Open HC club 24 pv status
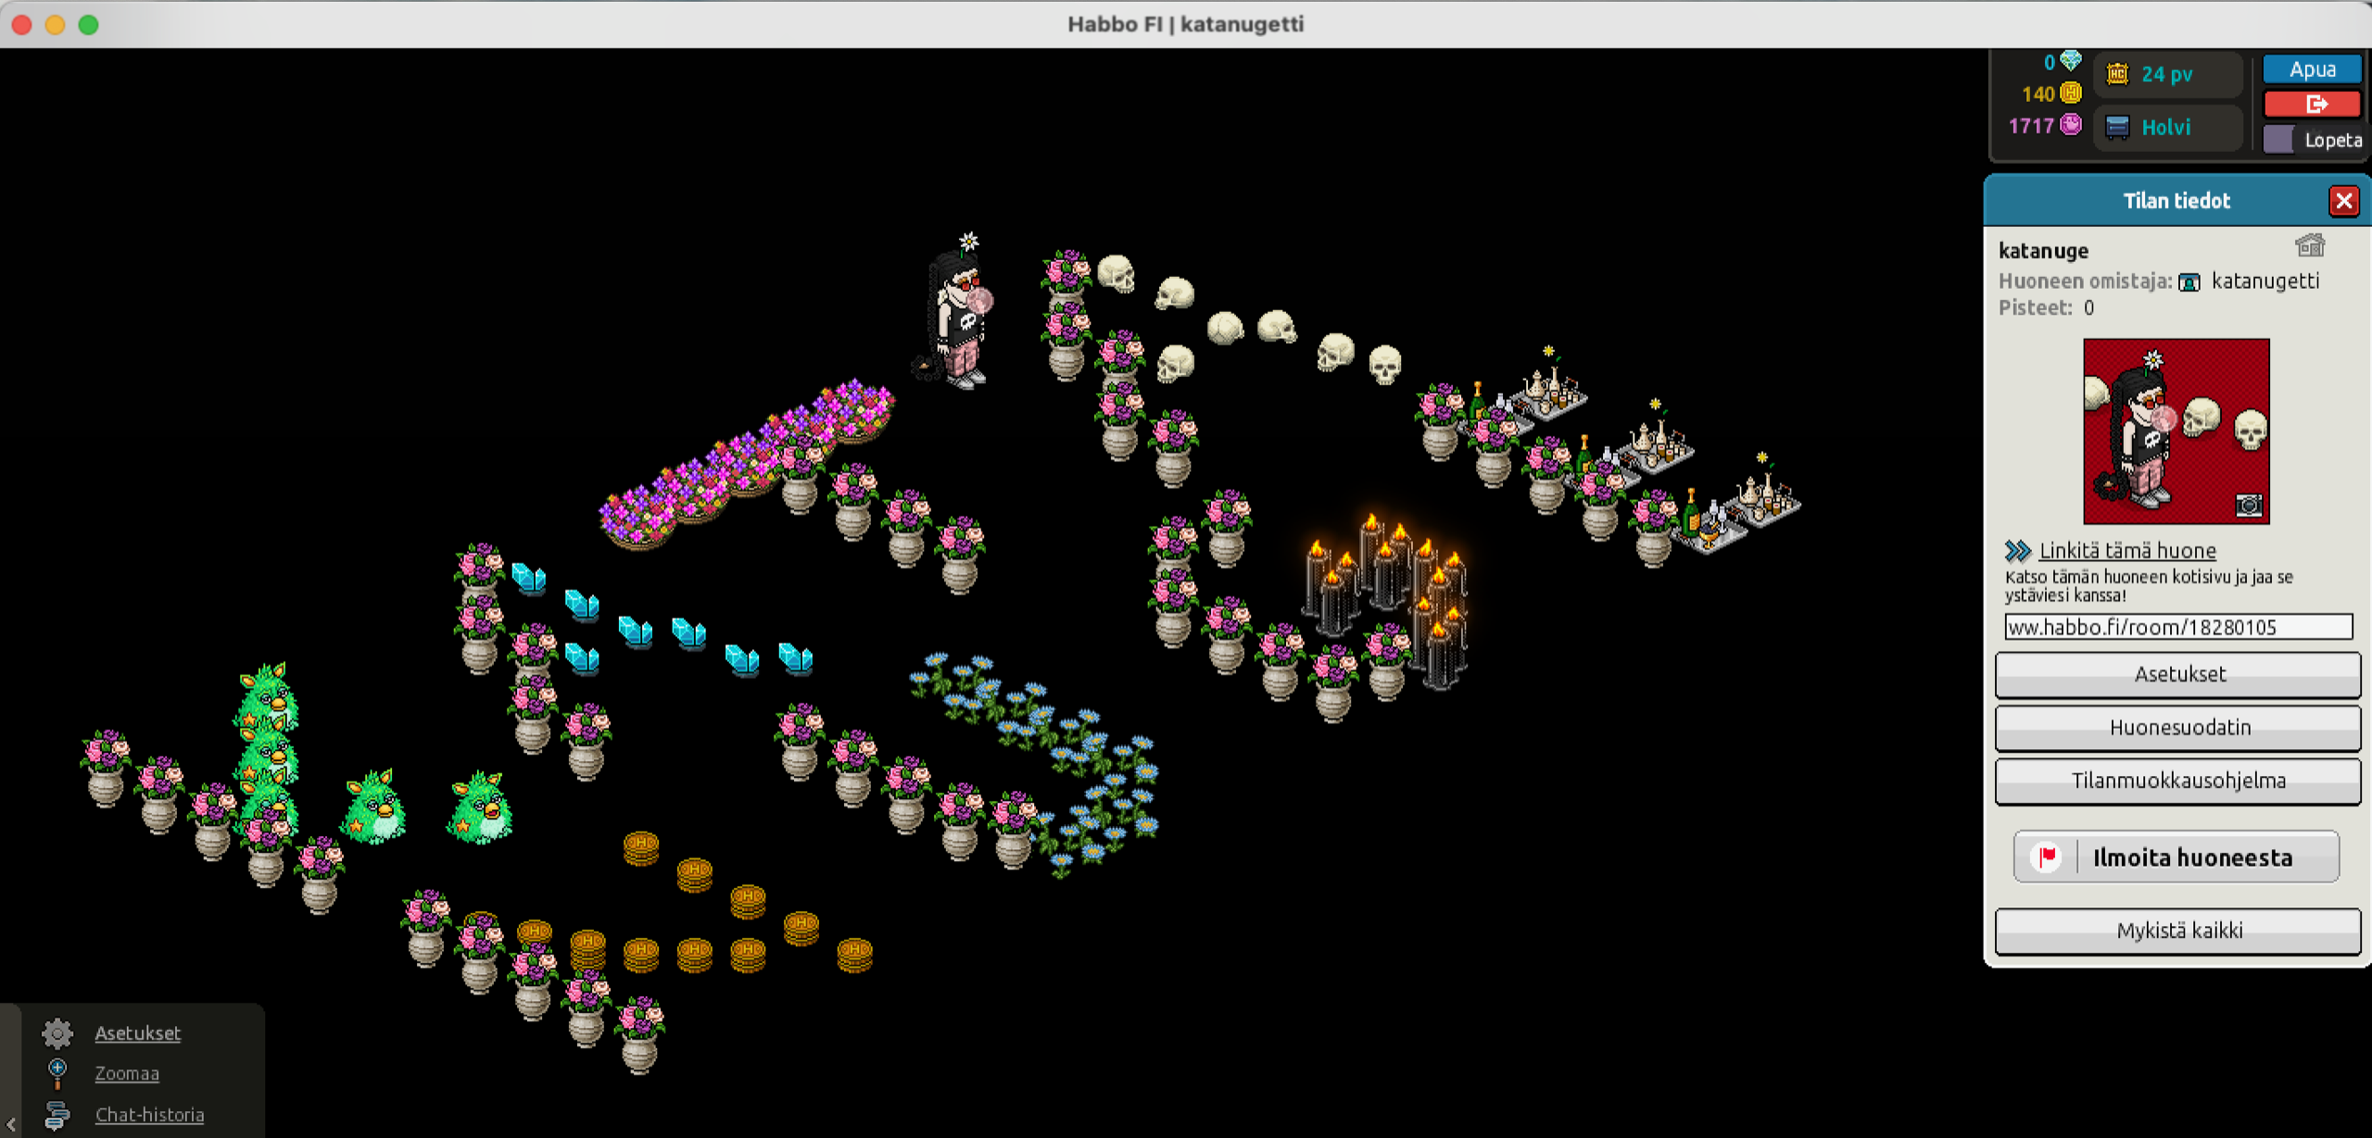 point(2166,74)
